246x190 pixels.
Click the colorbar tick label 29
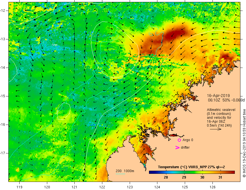point(184,177)
